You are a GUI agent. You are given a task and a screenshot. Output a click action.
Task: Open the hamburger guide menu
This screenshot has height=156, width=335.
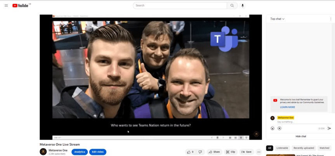(x=6, y=5)
